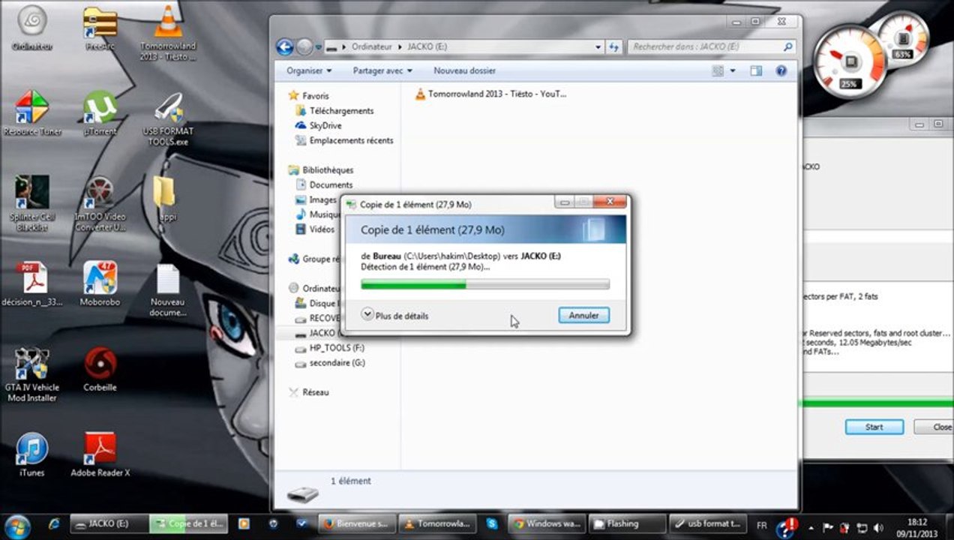The height and width of the screenshot is (540, 954).
Task: Click the FR language indicator in tray
Action: pos(762,525)
